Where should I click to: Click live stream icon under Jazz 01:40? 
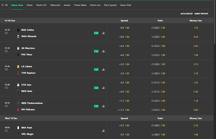click(x=6, y=88)
